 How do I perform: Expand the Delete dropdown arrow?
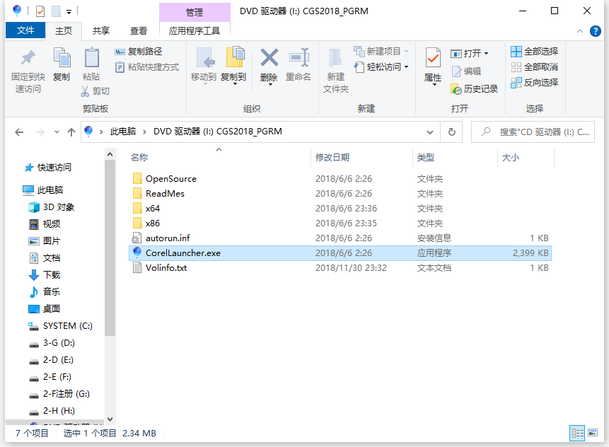(270, 84)
